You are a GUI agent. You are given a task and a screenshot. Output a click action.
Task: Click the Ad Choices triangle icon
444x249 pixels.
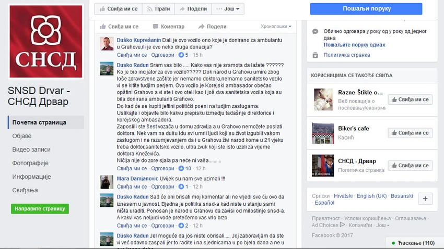coord(342,225)
